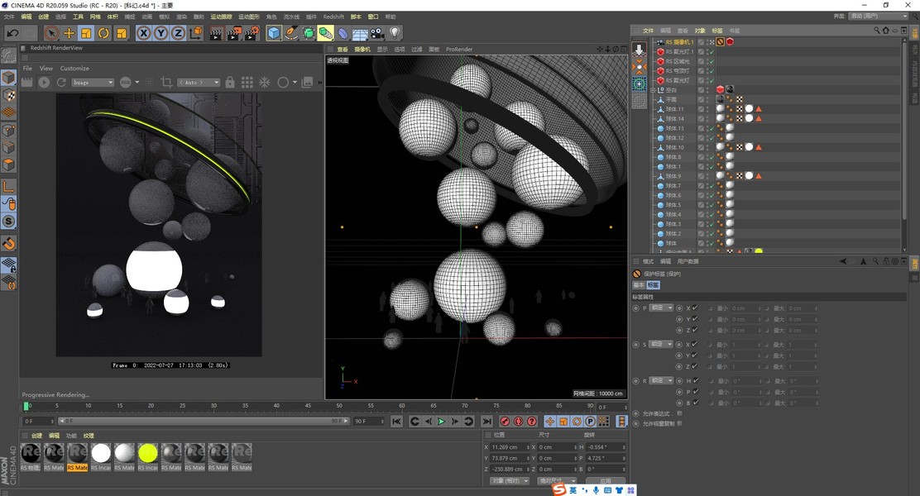920x496 pixels.
Task: Open the 对象 (相对) coordinate dropdown
Action: tap(509, 480)
